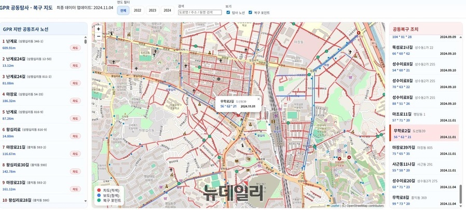Click the GPR 지반 공동조사 노선 panel header
This screenshot has width=466, height=210.
[44, 29]
